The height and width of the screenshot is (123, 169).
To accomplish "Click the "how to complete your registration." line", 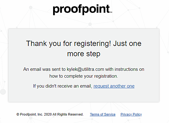I will 84,76.
